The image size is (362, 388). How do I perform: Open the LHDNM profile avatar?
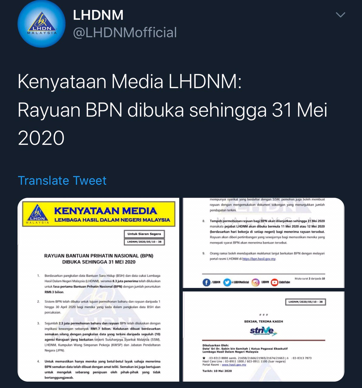point(41,24)
